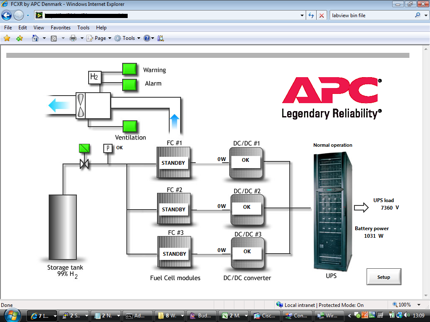Click the FC #1 STANDBY module
Image resolution: width=430 pixels, height=322 pixels.
(x=173, y=163)
